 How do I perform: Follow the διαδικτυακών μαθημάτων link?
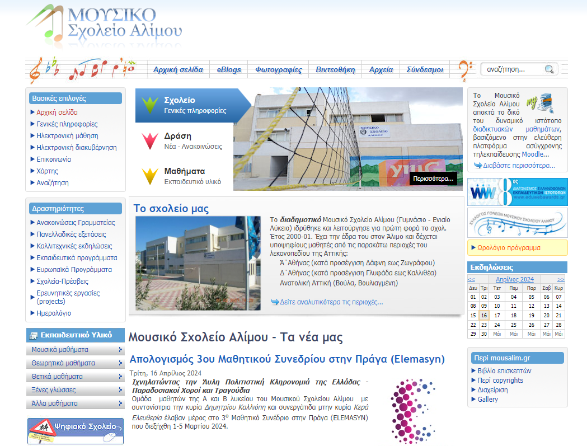pos(517,129)
